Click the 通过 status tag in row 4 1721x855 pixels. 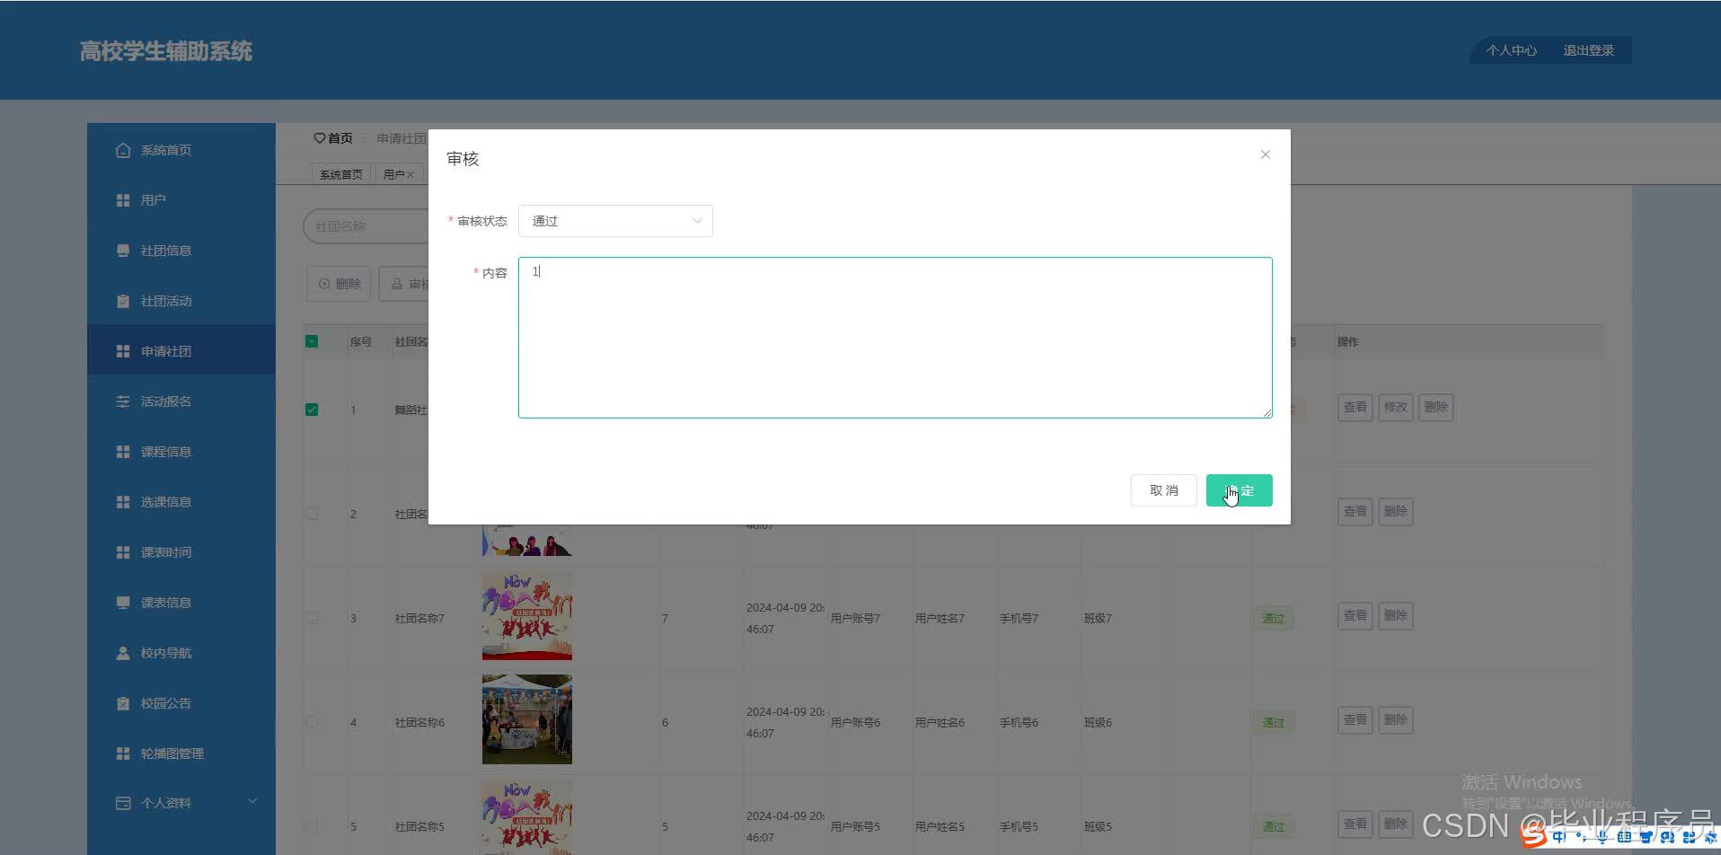tap(1273, 723)
